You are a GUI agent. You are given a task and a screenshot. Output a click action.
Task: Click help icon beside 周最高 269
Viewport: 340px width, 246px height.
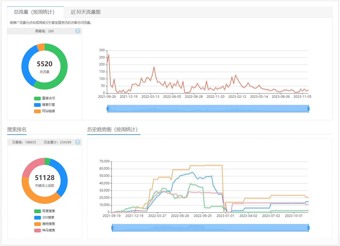point(78,31)
